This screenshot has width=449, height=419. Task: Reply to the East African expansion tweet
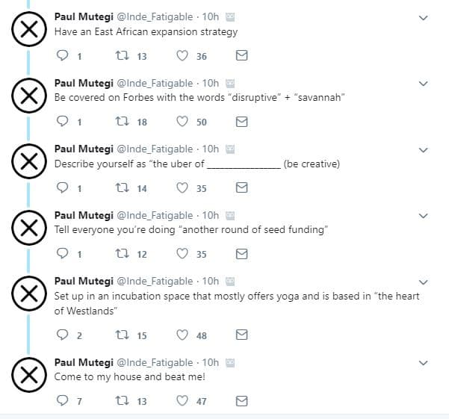point(63,56)
